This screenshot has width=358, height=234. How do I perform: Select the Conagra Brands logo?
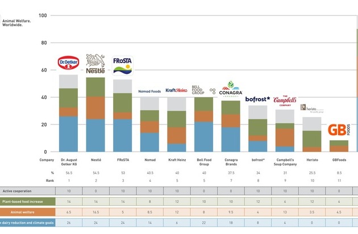click(x=231, y=89)
